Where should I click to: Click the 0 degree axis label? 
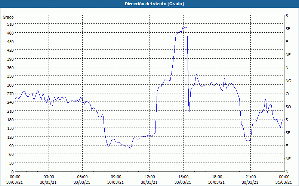[x=13, y=172]
